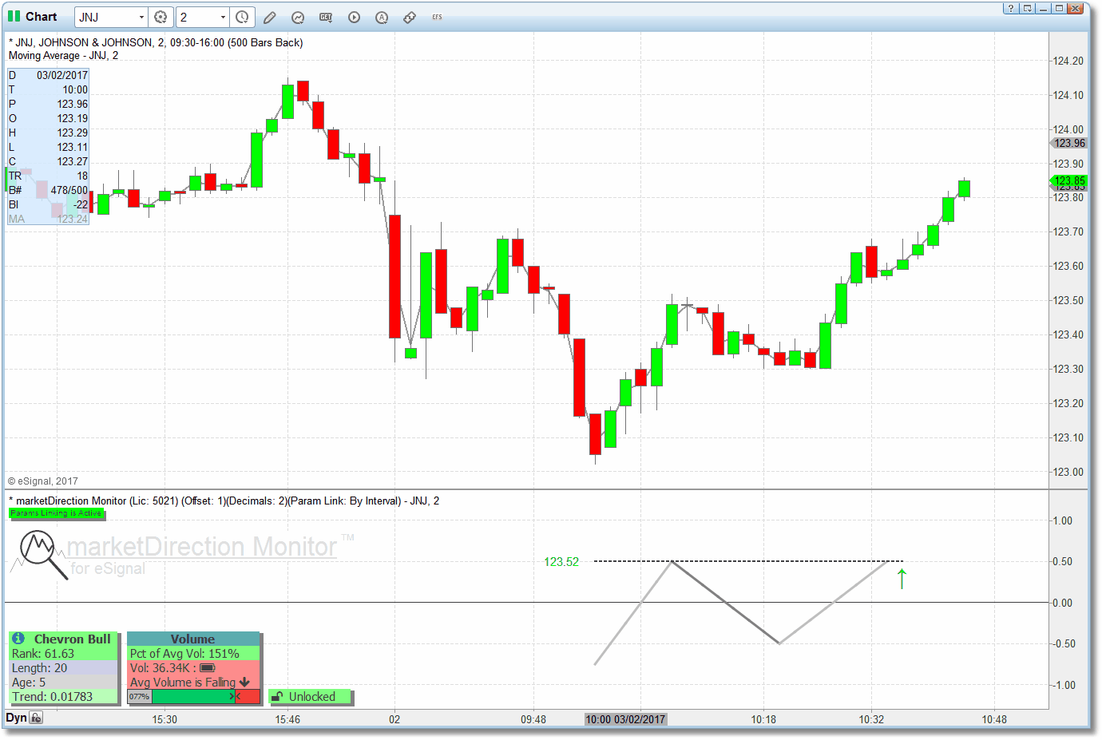Image resolution: width=1102 pixels, height=740 pixels.
Task: Start bar replay with the play icon
Action: (354, 17)
